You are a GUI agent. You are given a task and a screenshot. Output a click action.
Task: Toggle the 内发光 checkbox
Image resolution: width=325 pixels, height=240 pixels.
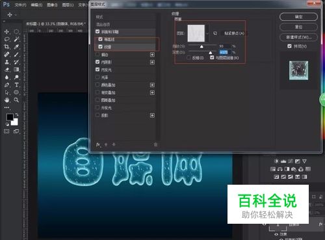[x=97, y=70]
